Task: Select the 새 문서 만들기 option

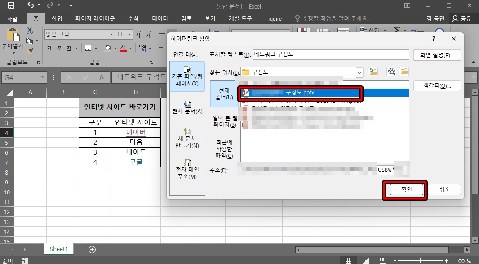Action: coord(187,138)
